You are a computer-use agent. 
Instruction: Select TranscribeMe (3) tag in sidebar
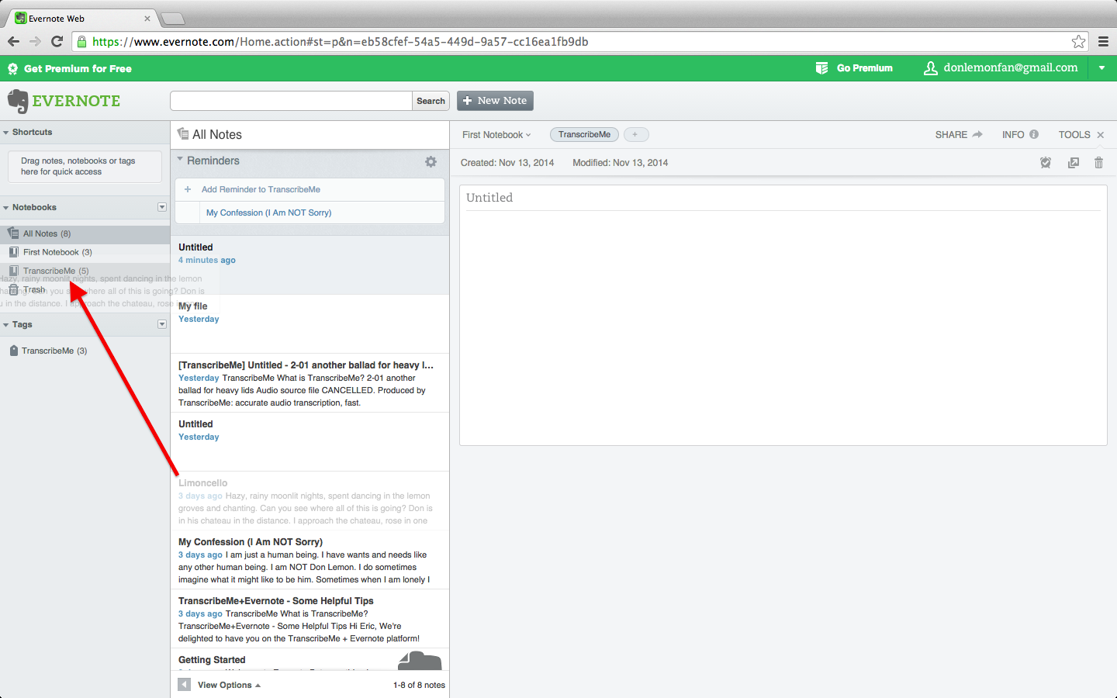pyautogui.click(x=54, y=351)
